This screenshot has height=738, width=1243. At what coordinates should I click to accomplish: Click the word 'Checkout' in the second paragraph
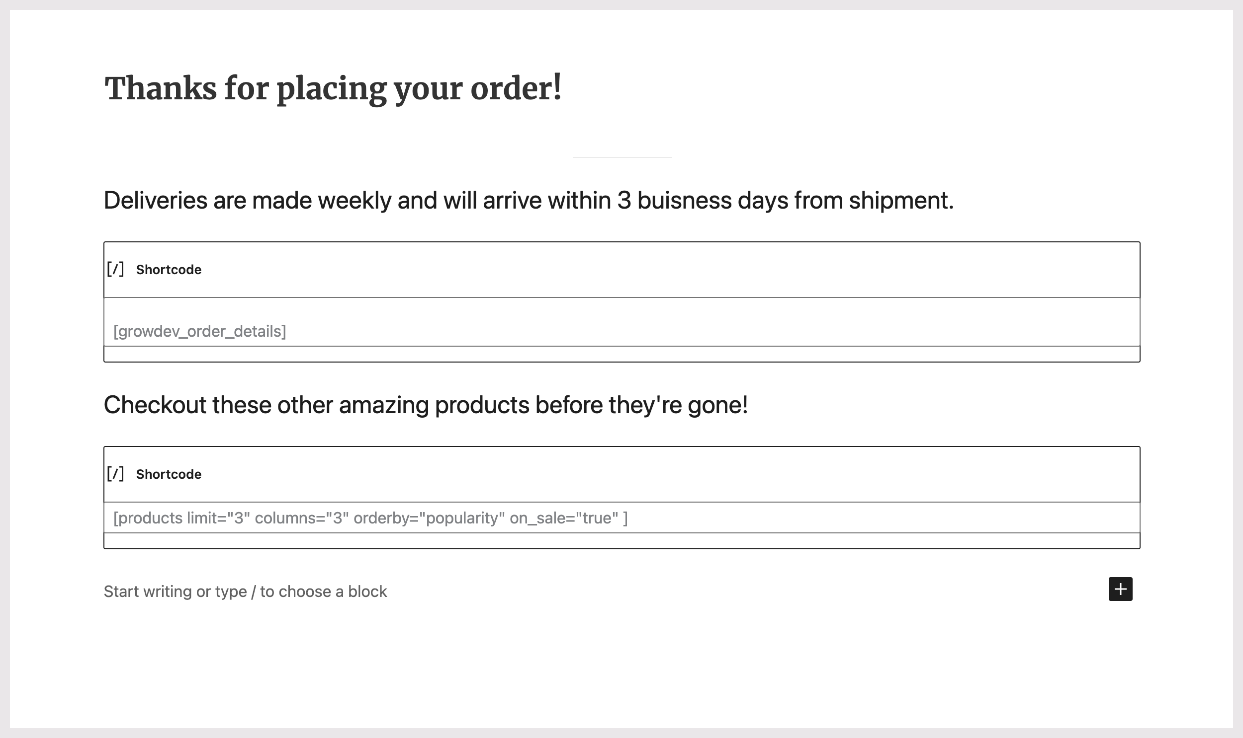tap(155, 405)
